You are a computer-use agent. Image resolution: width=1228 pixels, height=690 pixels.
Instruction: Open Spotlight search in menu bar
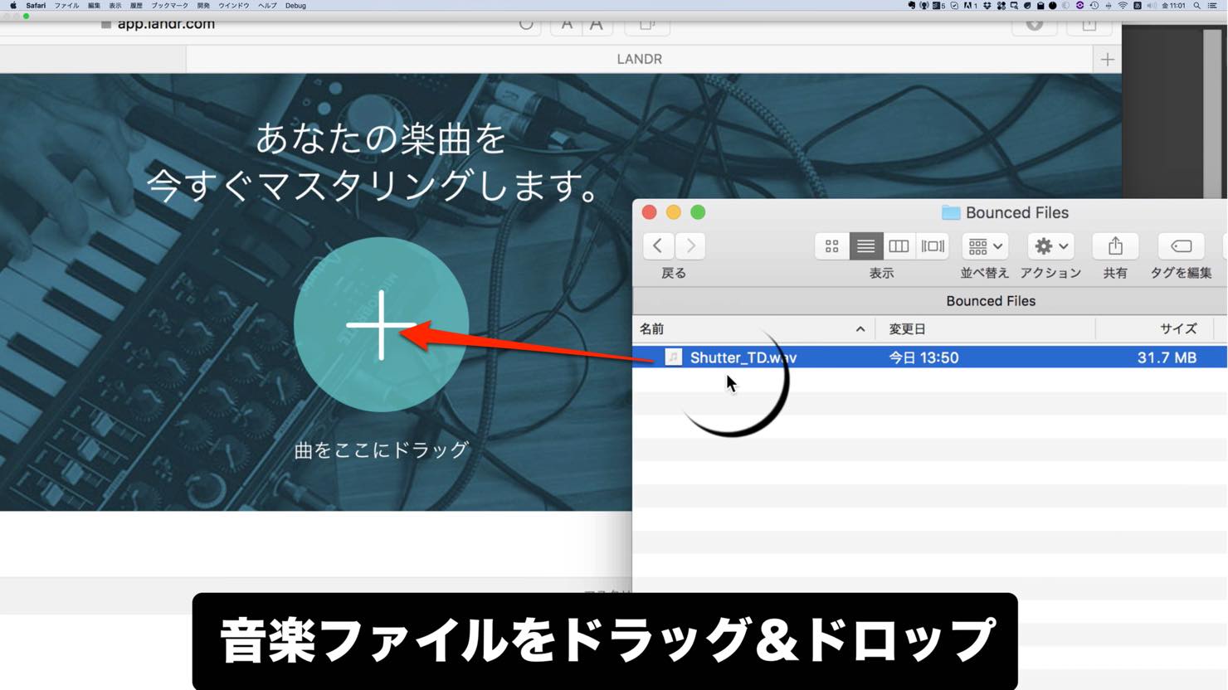point(1196,5)
